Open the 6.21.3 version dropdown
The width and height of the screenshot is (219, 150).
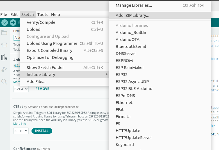pyautogui.click(x=21, y=89)
